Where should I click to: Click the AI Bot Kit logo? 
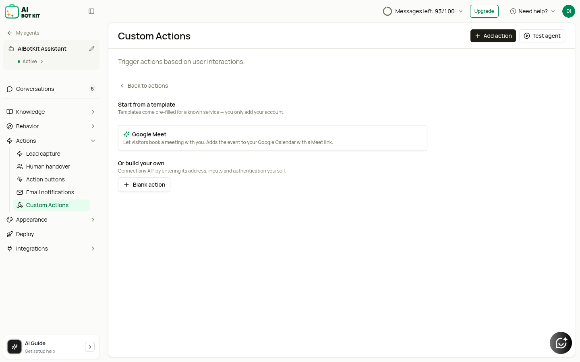(23, 12)
